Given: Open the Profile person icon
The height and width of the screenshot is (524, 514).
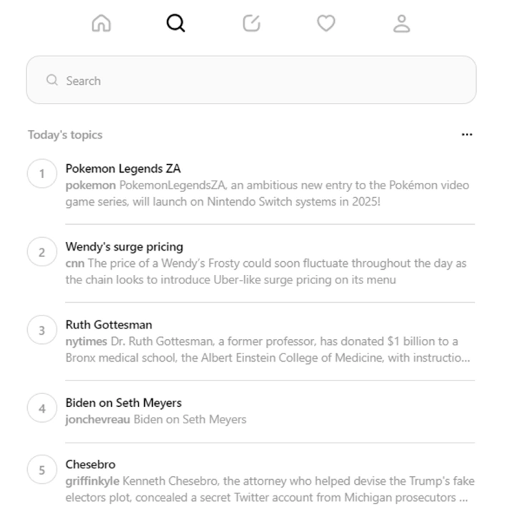Looking at the screenshot, I should pyautogui.click(x=402, y=24).
